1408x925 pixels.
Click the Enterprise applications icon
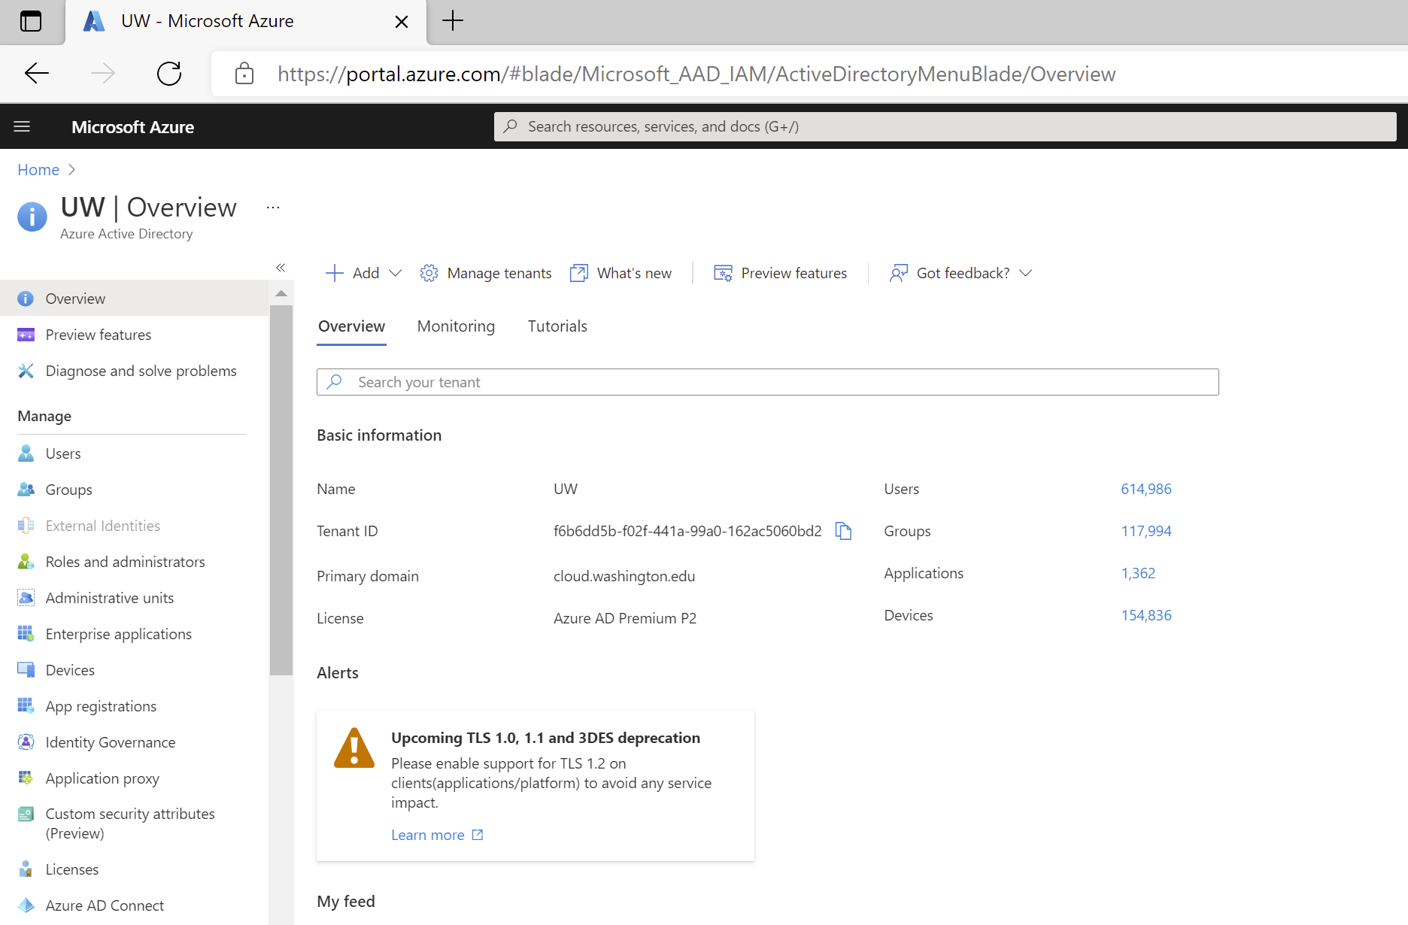point(26,634)
